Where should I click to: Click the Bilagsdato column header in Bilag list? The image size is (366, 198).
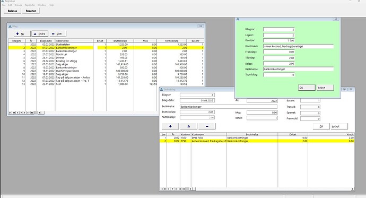tap(46, 41)
